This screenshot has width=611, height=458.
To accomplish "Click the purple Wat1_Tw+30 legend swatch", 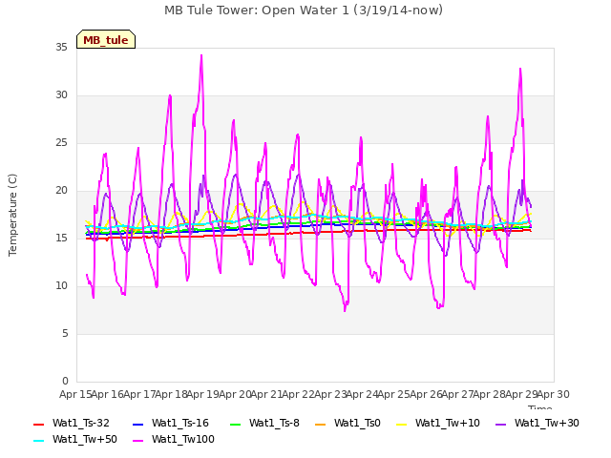I will (x=500, y=425).
